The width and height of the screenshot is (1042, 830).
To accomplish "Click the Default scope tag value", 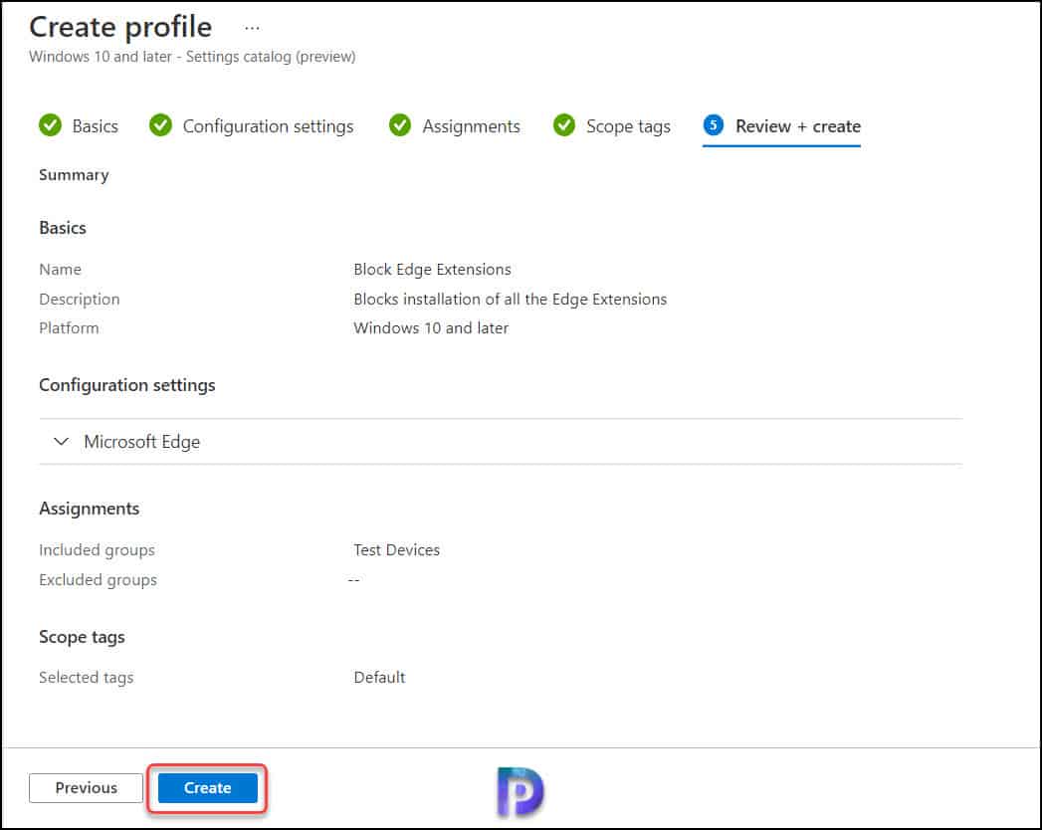I will pos(379,677).
